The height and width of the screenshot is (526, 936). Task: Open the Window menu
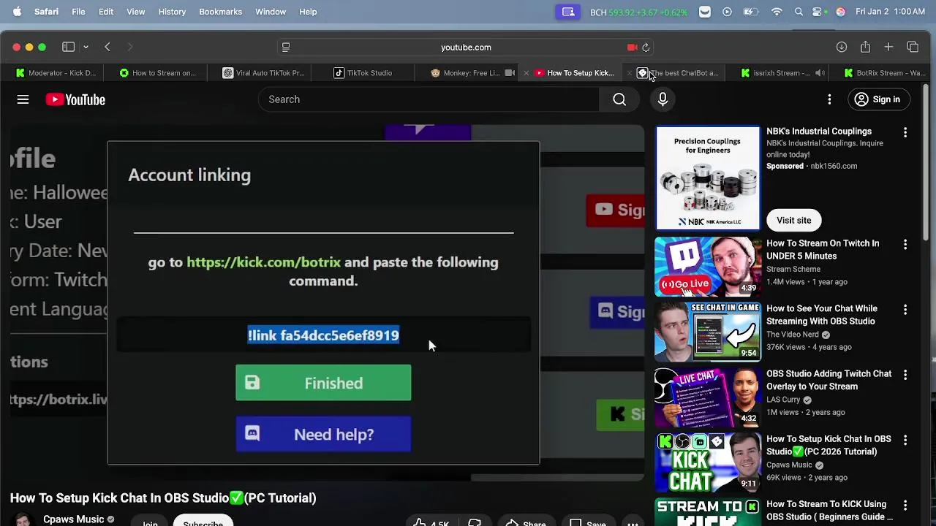(x=271, y=12)
